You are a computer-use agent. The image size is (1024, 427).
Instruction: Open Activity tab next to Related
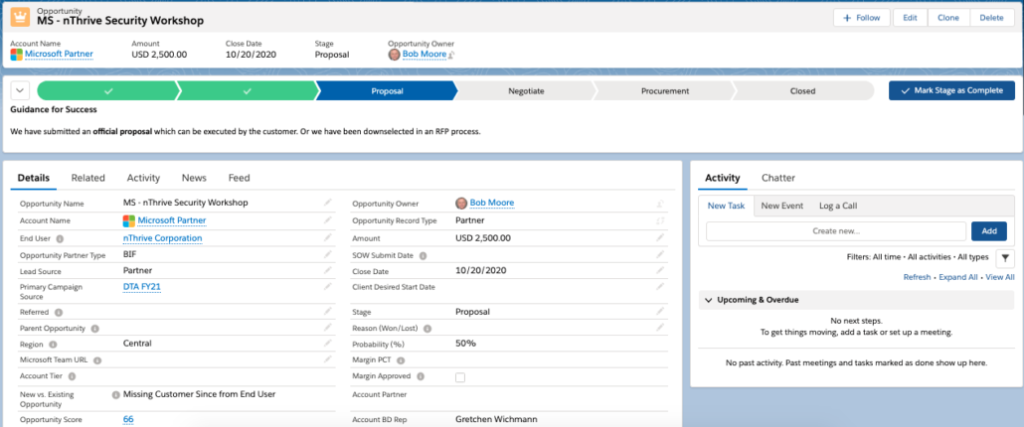coord(144,178)
